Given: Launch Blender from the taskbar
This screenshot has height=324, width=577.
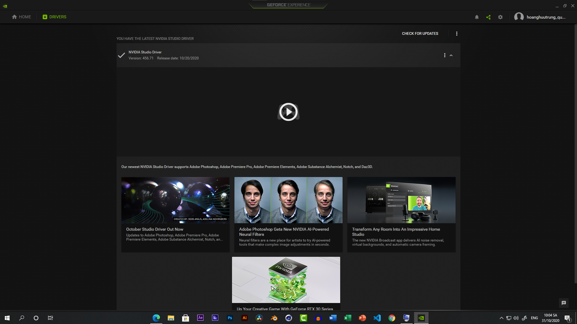Looking at the screenshot, I should click(x=274, y=318).
